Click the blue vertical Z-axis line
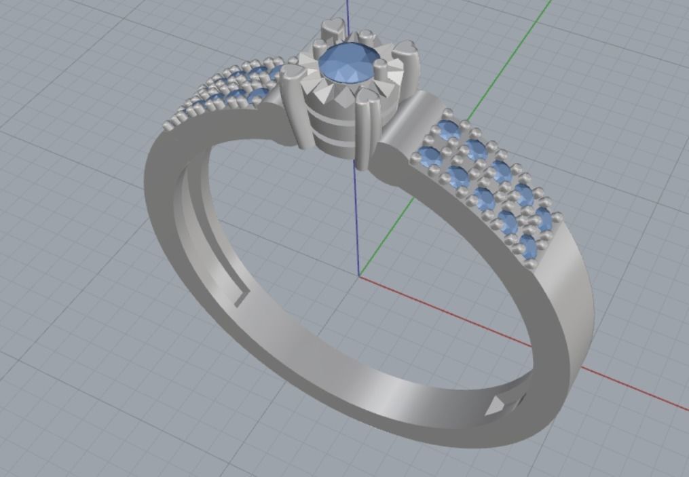 pyautogui.click(x=357, y=220)
